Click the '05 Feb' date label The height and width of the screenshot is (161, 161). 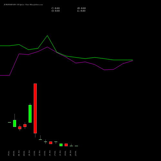[x=14, y=153]
